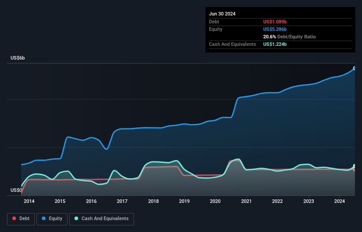Click the red Debt end-point marker

(355, 169)
